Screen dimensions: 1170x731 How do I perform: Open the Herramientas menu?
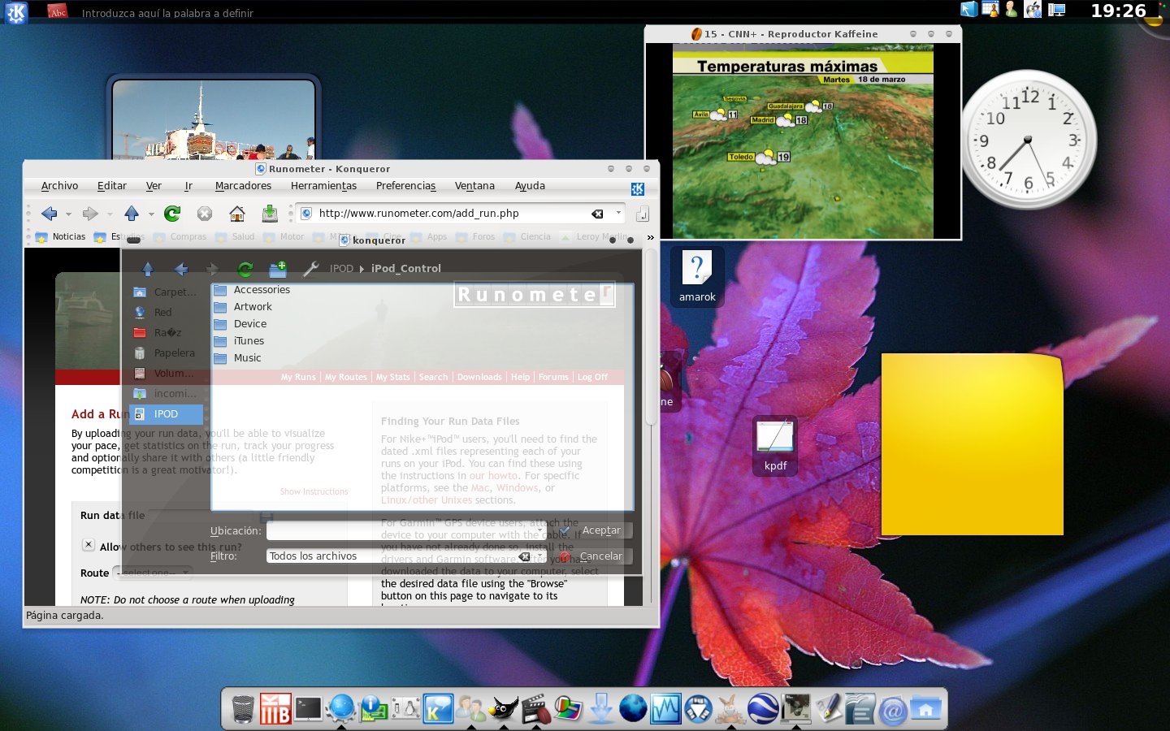pos(323,186)
